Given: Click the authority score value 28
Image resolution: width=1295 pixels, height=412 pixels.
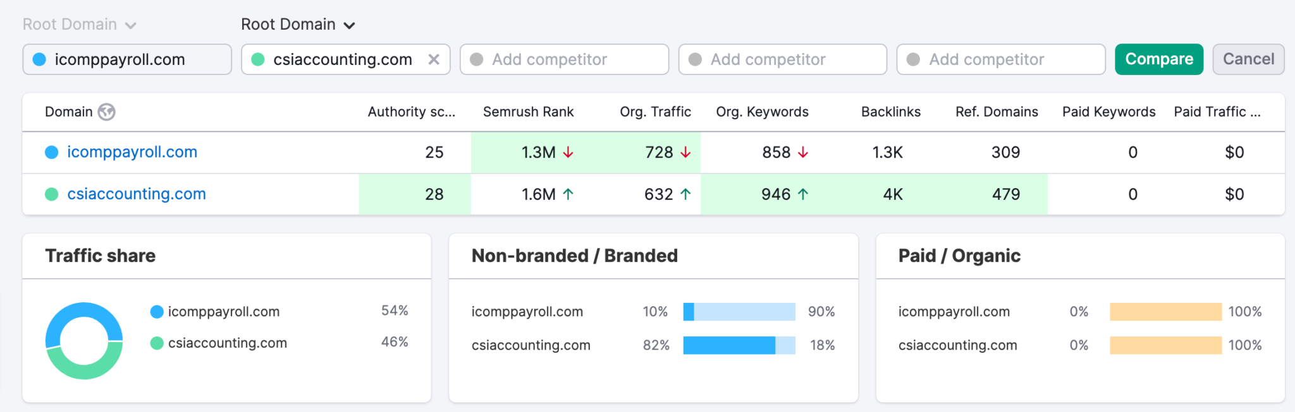Looking at the screenshot, I should click(434, 194).
